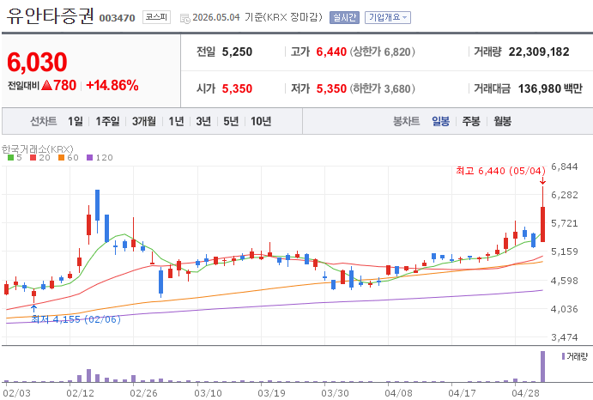The image size is (593, 400).
Task: Select the 1일 line chart tab
Action: (76, 122)
